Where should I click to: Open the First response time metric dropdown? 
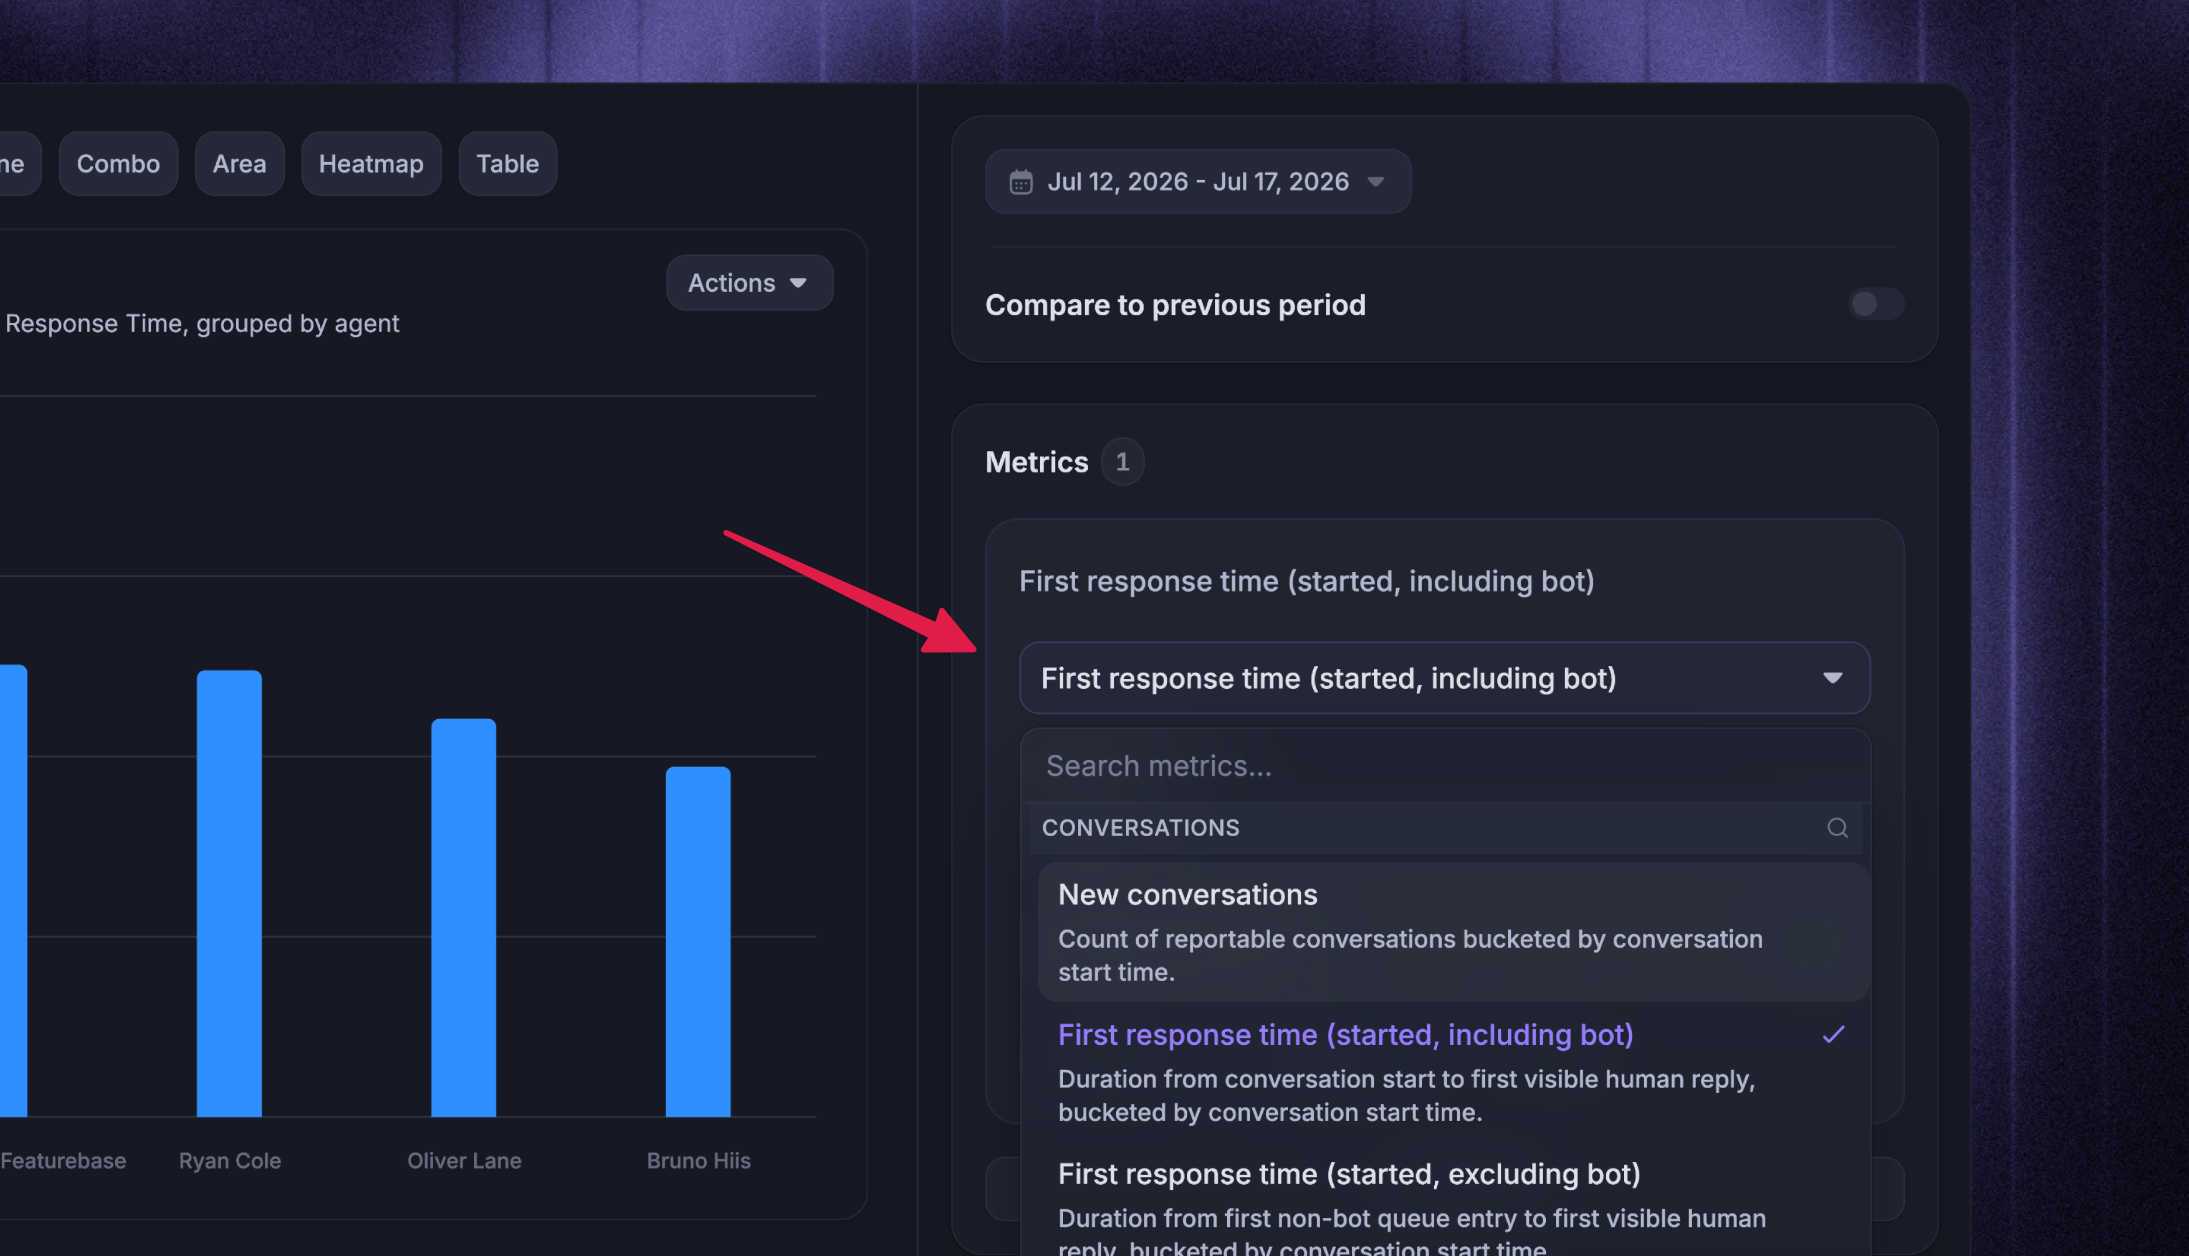1445,678
